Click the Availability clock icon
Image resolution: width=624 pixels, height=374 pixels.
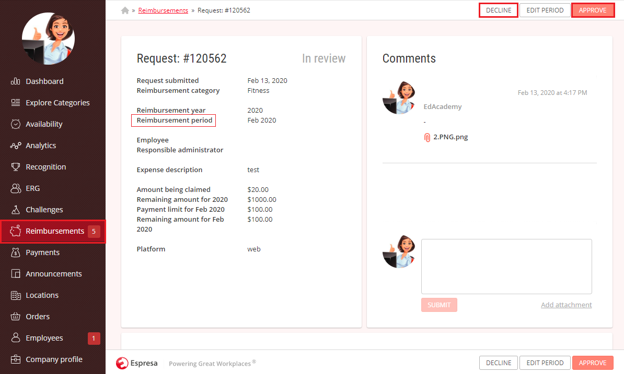coord(16,124)
